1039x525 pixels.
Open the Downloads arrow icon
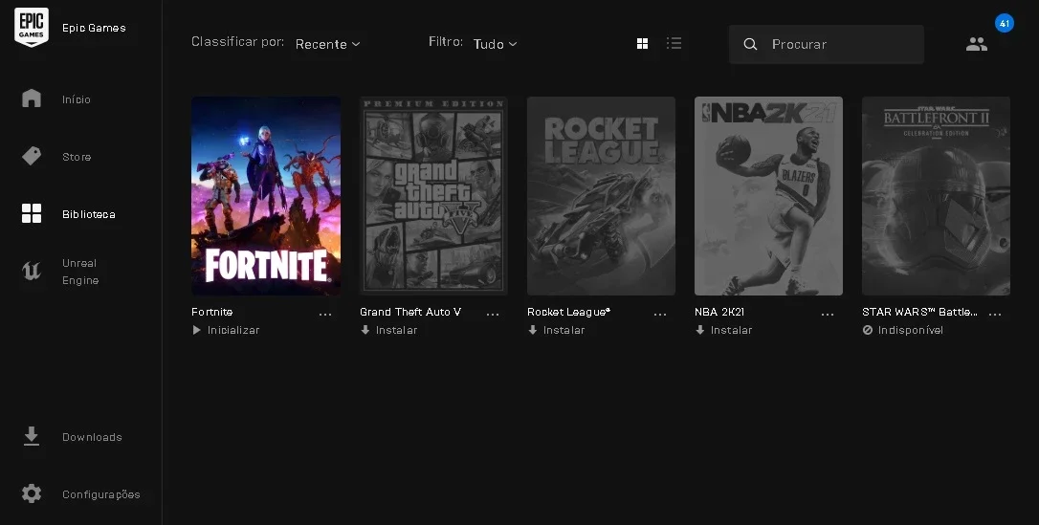pyautogui.click(x=32, y=436)
